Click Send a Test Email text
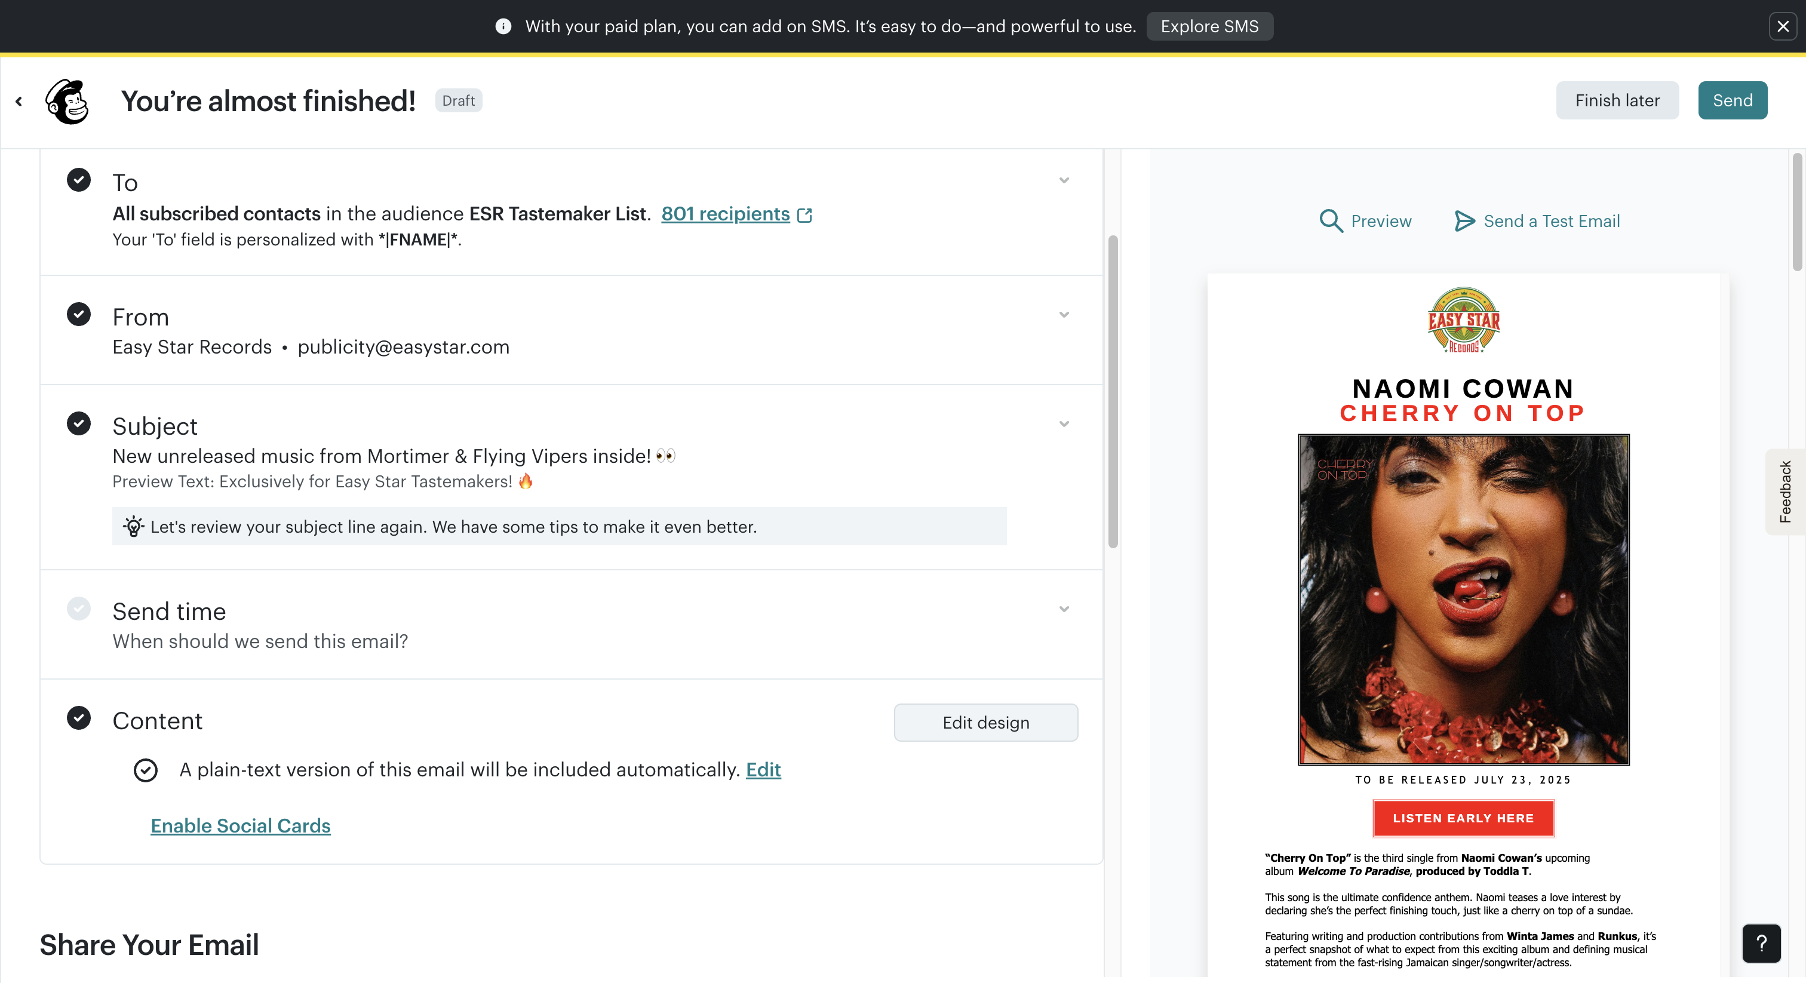This screenshot has width=1806, height=983. [1552, 222]
